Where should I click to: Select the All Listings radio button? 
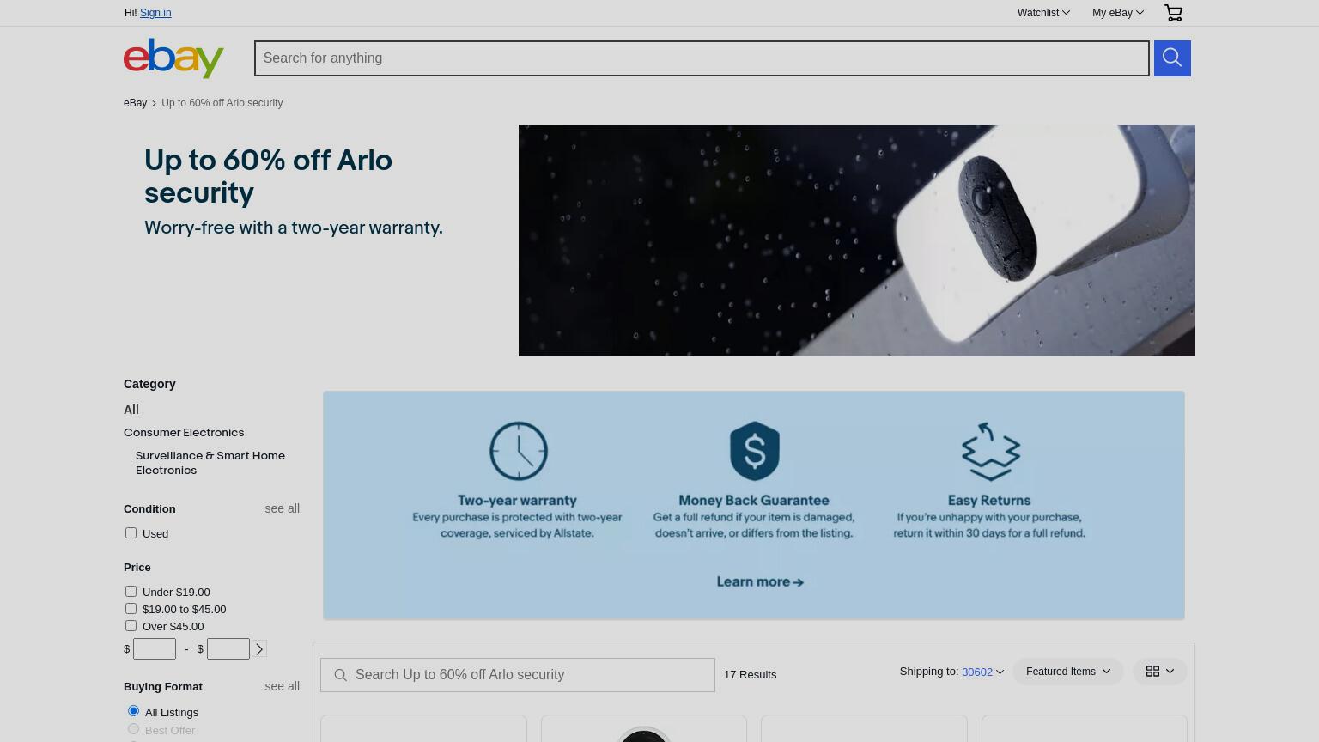[x=133, y=711]
